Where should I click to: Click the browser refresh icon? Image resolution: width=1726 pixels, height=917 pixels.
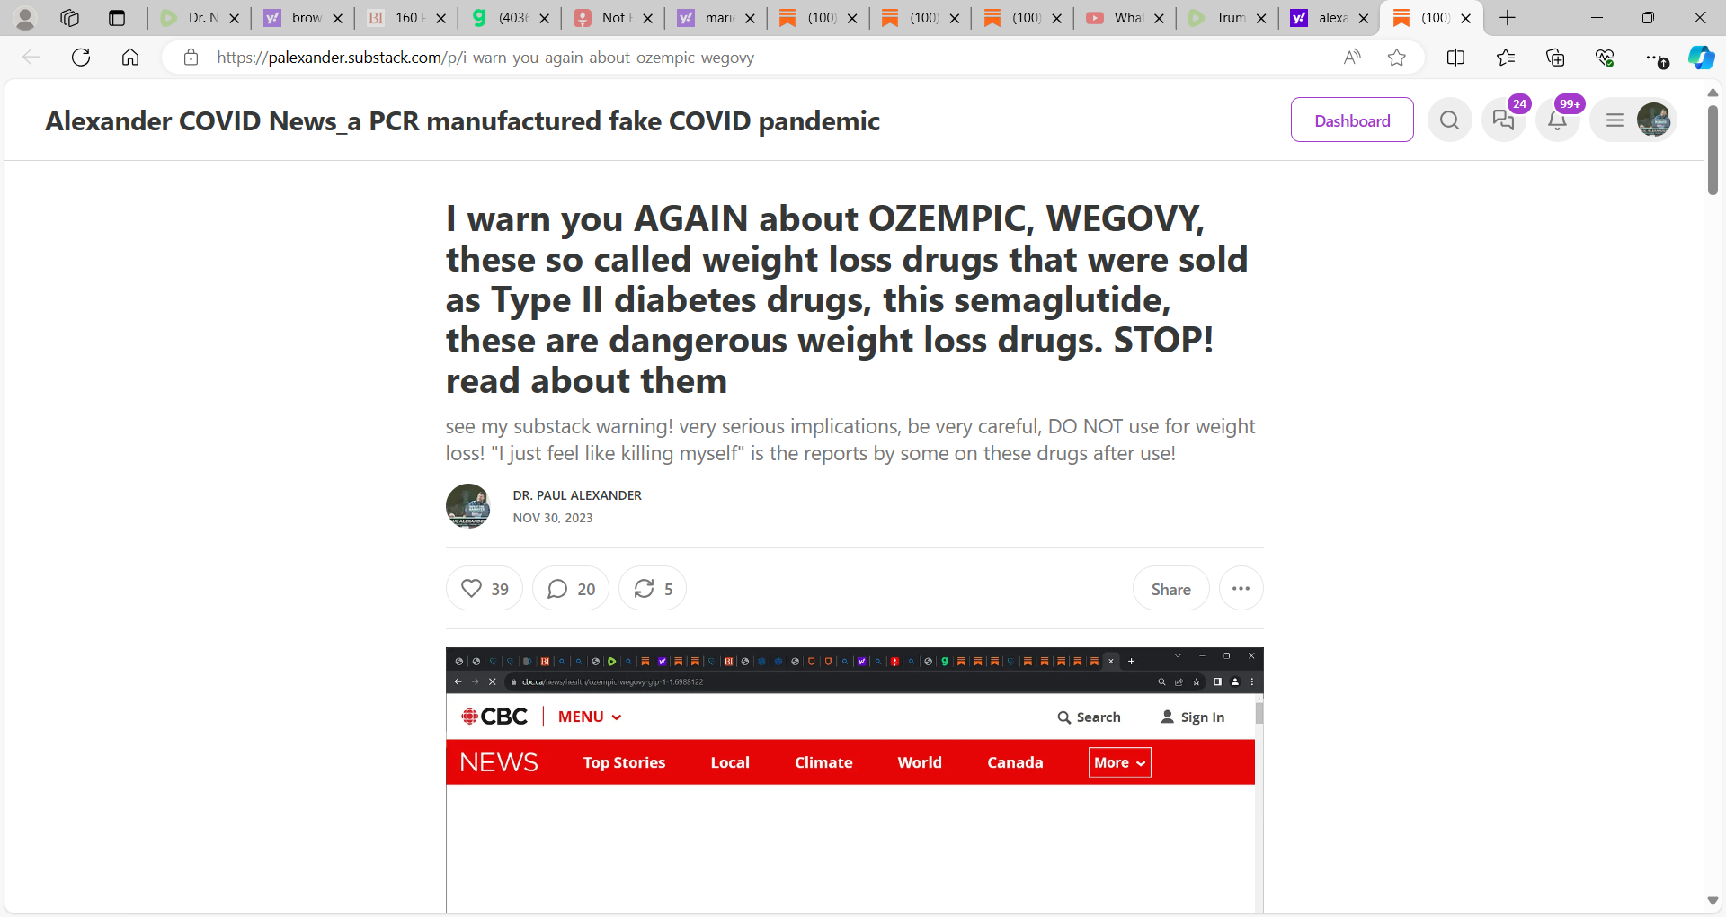tap(81, 58)
